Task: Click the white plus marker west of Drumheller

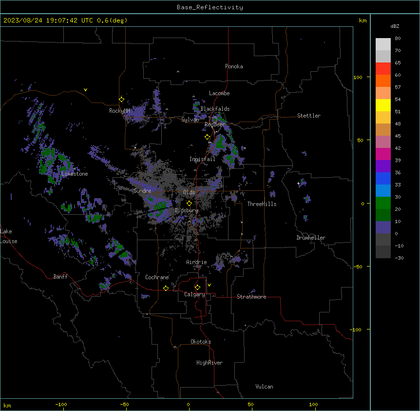Action: coord(298,183)
